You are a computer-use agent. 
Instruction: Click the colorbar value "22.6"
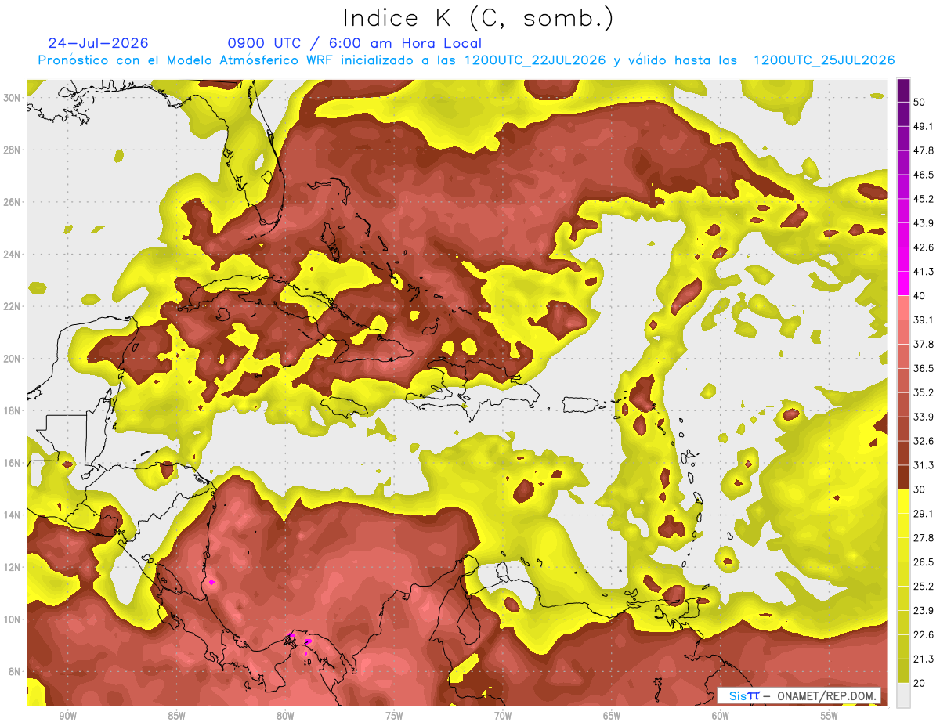click(923, 635)
